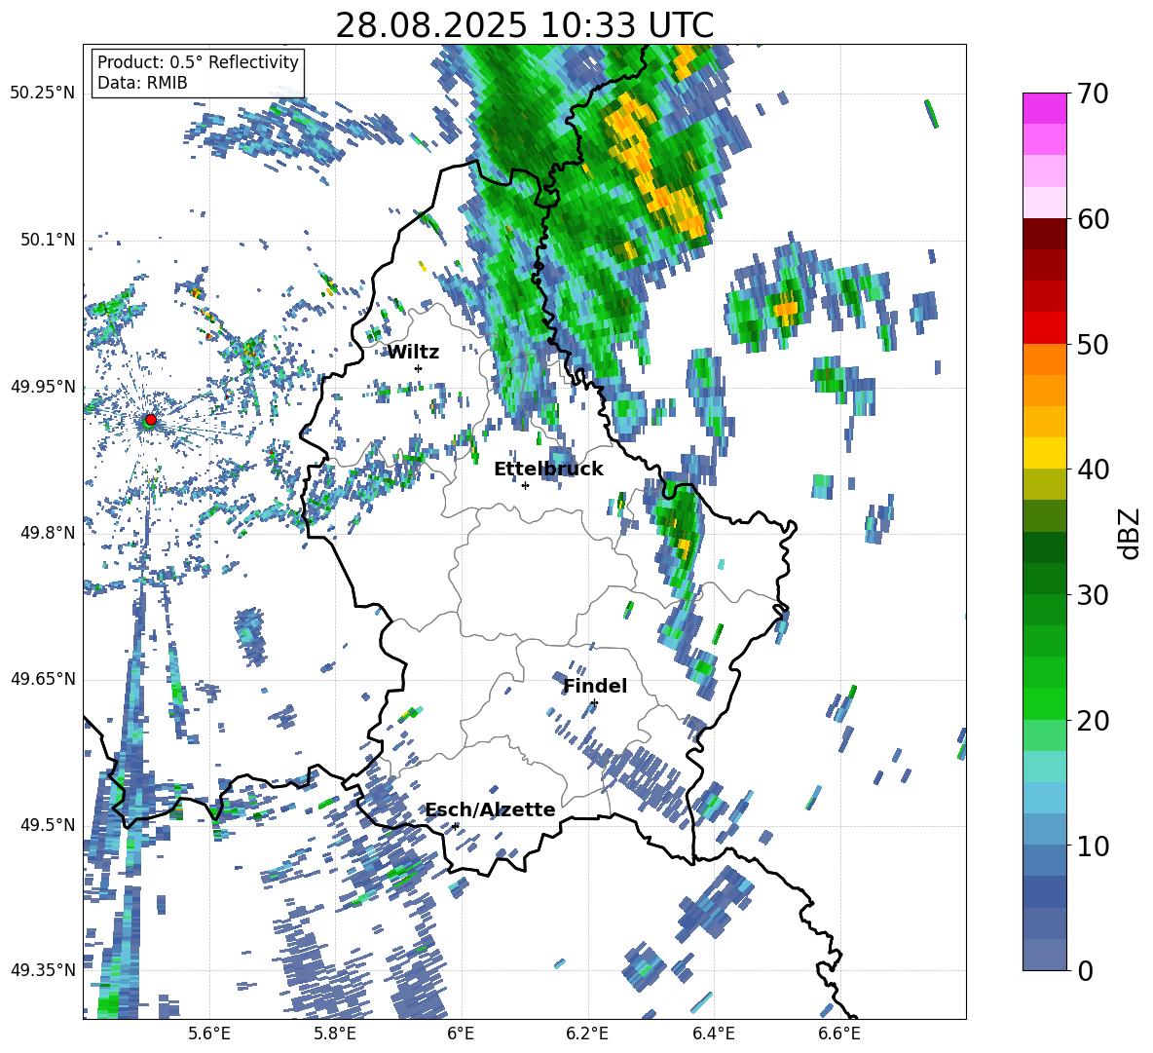Click the Wiltz location cross marker

419,368
